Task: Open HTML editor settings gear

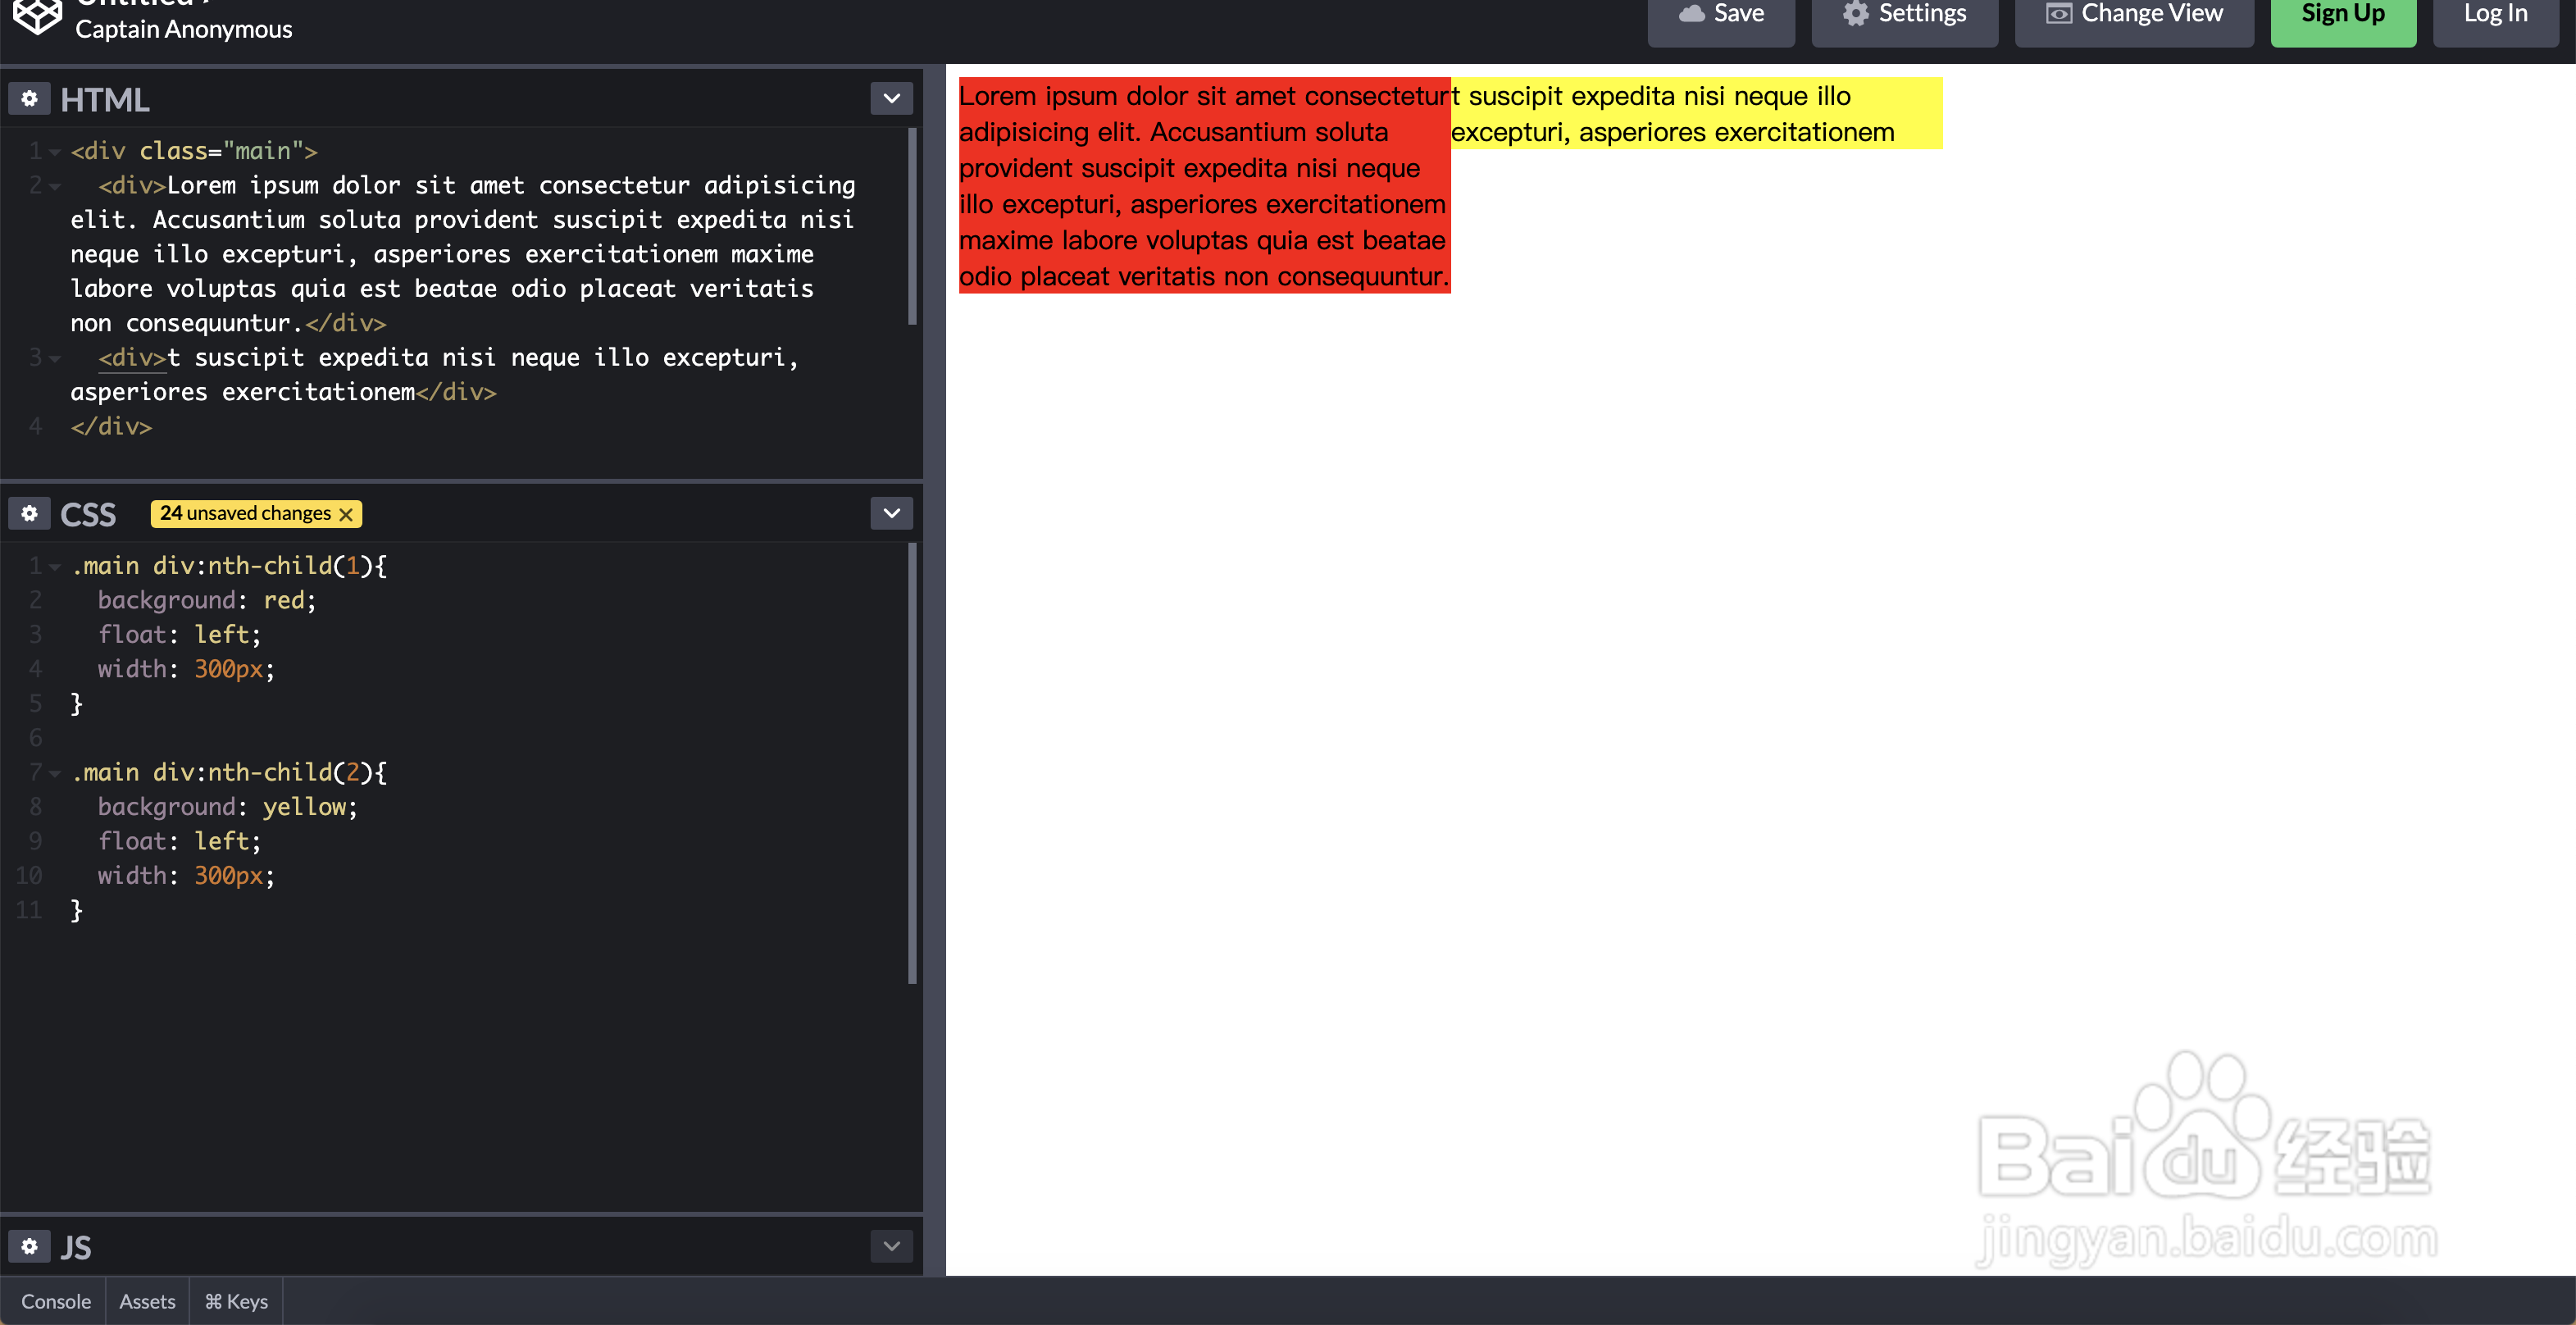Action: 30,99
